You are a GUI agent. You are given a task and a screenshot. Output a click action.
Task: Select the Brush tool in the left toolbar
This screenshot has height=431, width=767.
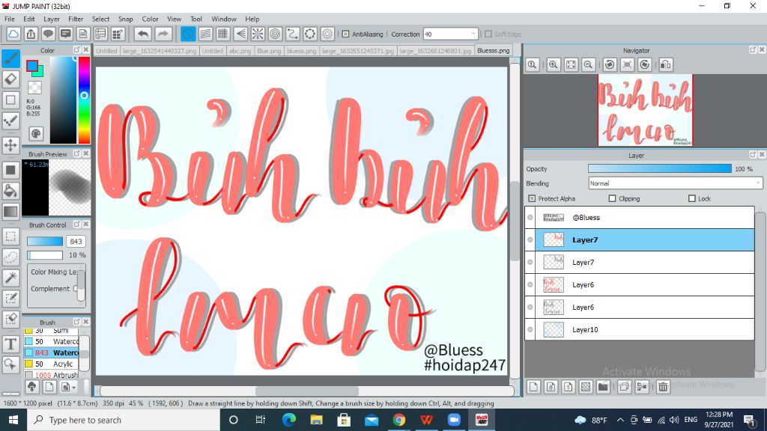10,58
